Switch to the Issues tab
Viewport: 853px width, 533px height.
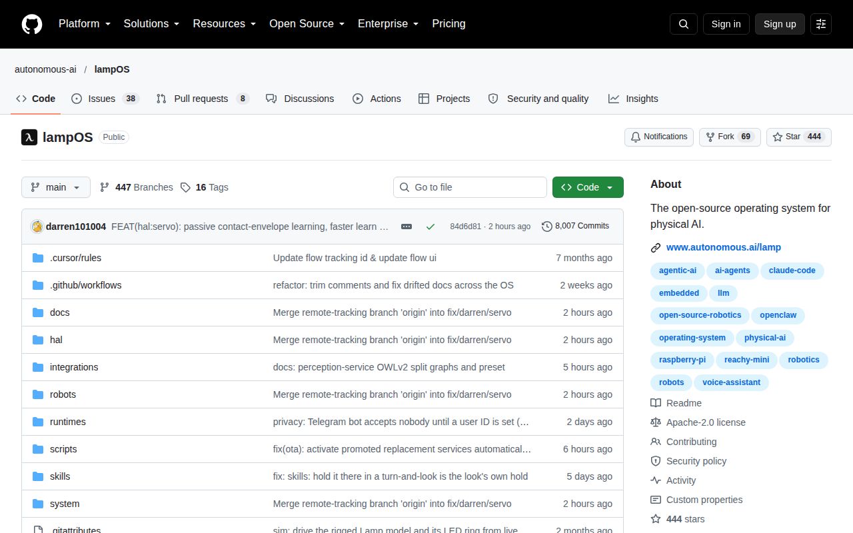[x=105, y=99]
